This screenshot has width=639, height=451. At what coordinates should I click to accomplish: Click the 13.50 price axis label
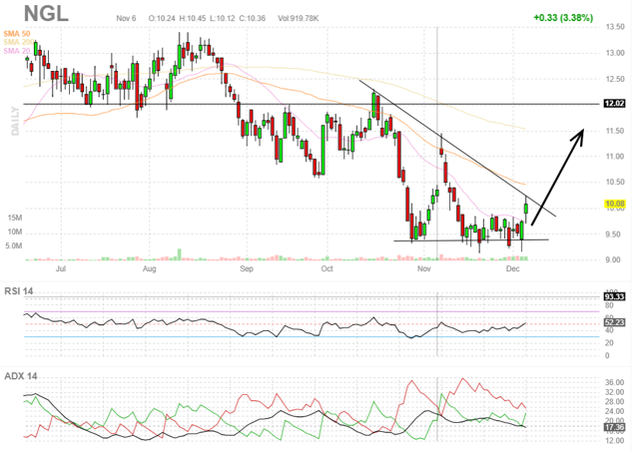point(615,27)
